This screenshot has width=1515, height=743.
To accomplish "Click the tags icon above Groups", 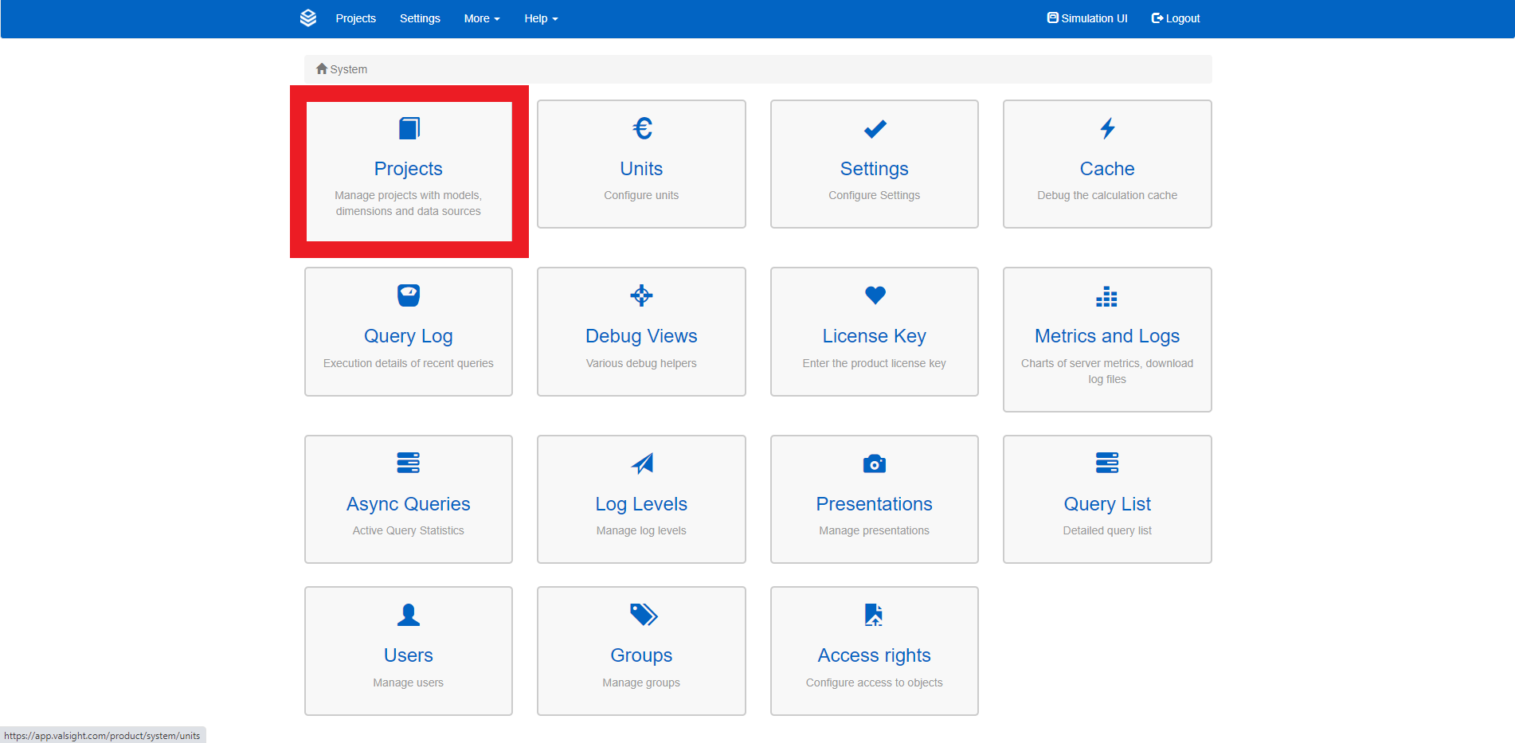I will (x=643, y=615).
